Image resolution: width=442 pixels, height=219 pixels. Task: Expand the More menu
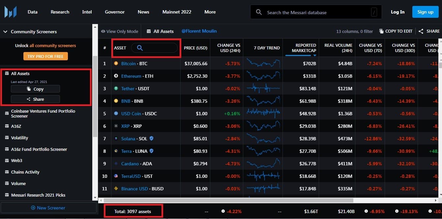[210, 12]
